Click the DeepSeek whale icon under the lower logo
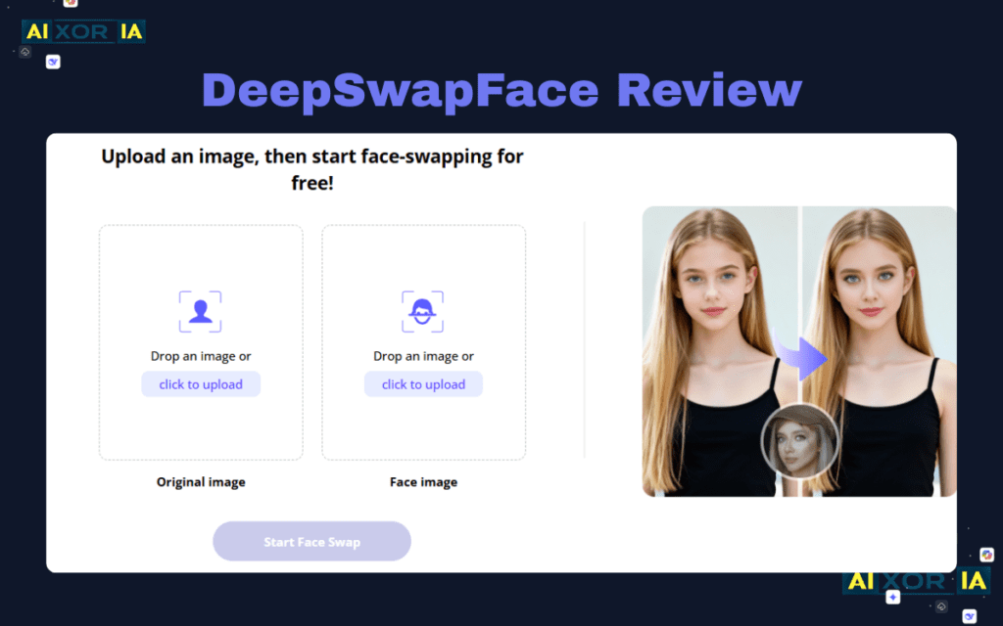The width and height of the screenshot is (1003, 626). pos(969,616)
